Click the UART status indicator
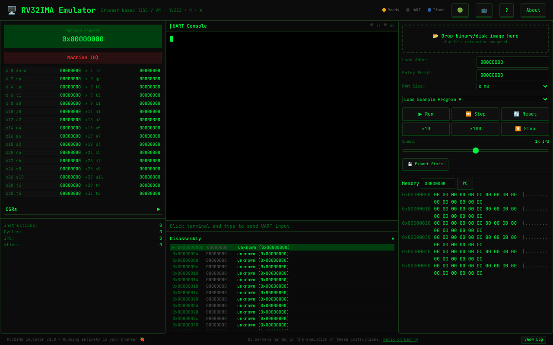 click(x=413, y=10)
